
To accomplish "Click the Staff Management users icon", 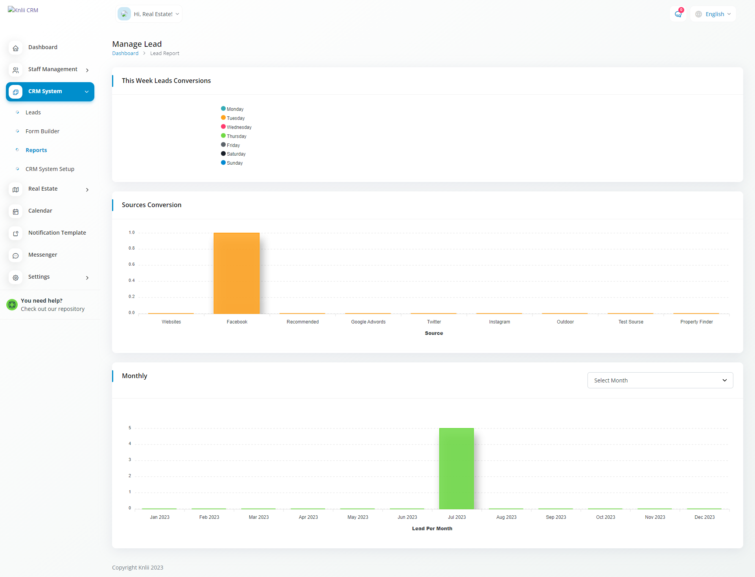I will (x=16, y=70).
